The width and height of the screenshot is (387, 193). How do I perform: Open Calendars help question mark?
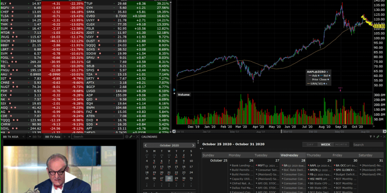point(374,136)
